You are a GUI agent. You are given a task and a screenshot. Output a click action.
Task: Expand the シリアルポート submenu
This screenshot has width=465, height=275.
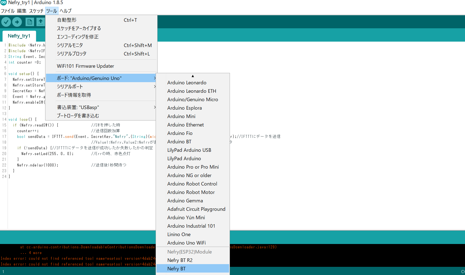pyautogui.click(x=101, y=86)
